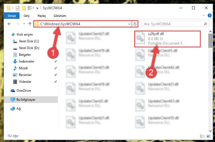Switch to large icons view layout
This screenshot has height=142, width=215.
209,136
